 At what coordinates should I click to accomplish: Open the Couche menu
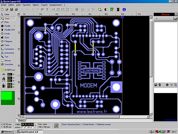(x=44, y=5)
